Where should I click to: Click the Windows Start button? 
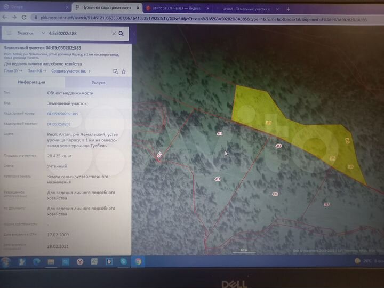point(6,261)
